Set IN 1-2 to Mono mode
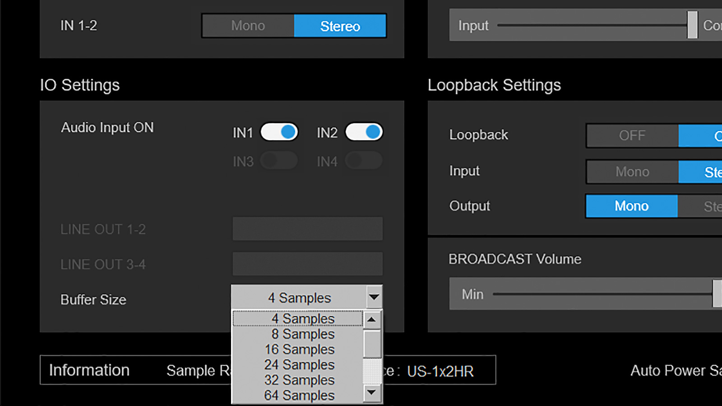The image size is (722, 406). point(248,26)
